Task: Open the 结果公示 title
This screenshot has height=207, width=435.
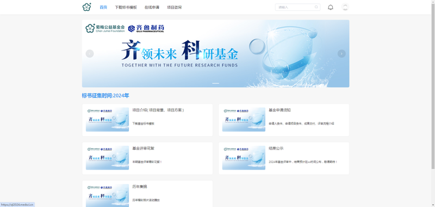Action: pyautogui.click(x=276, y=148)
